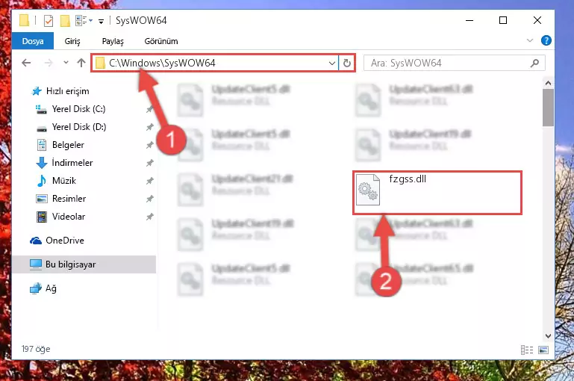The image size is (574, 381).
Task: Switch to the Giriş ribbon tab
Action: (72, 41)
